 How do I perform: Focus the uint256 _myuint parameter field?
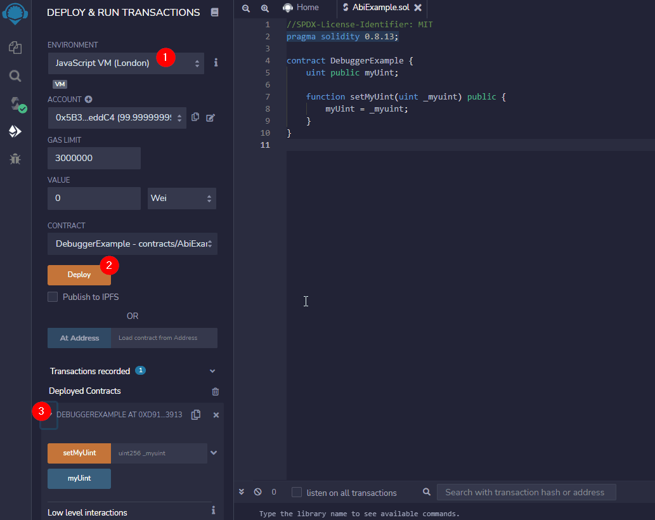click(x=159, y=453)
